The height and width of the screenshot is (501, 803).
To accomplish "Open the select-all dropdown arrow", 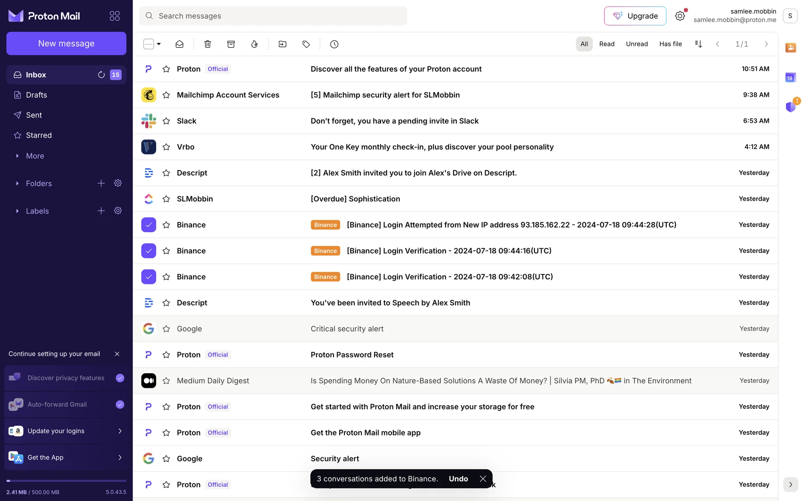I will [159, 44].
